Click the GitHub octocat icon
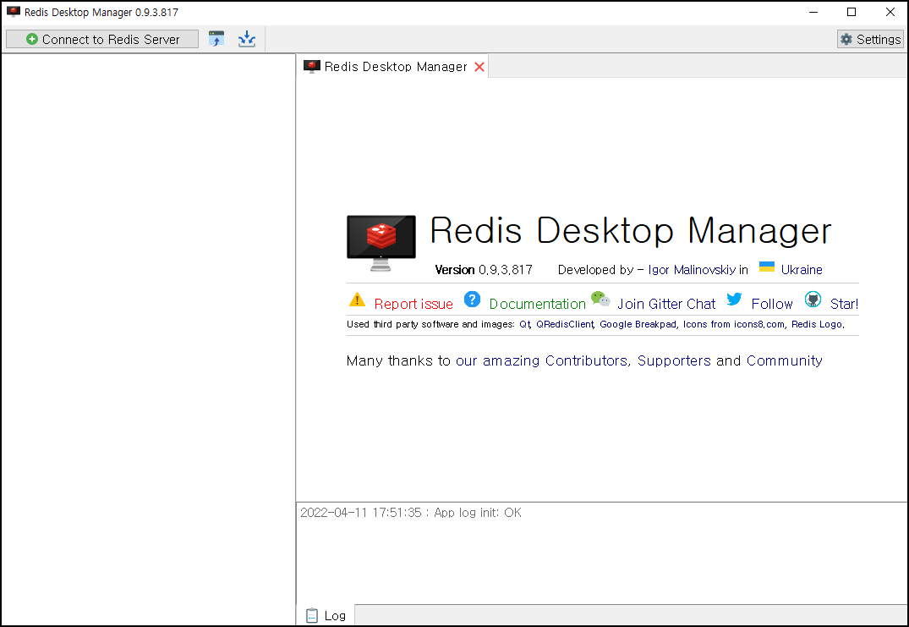This screenshot has height=627, width=909. 813,300
